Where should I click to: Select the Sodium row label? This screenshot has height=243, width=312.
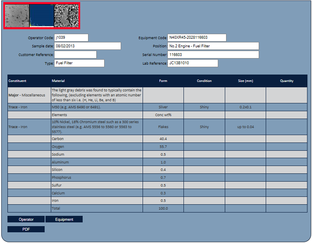97,154
